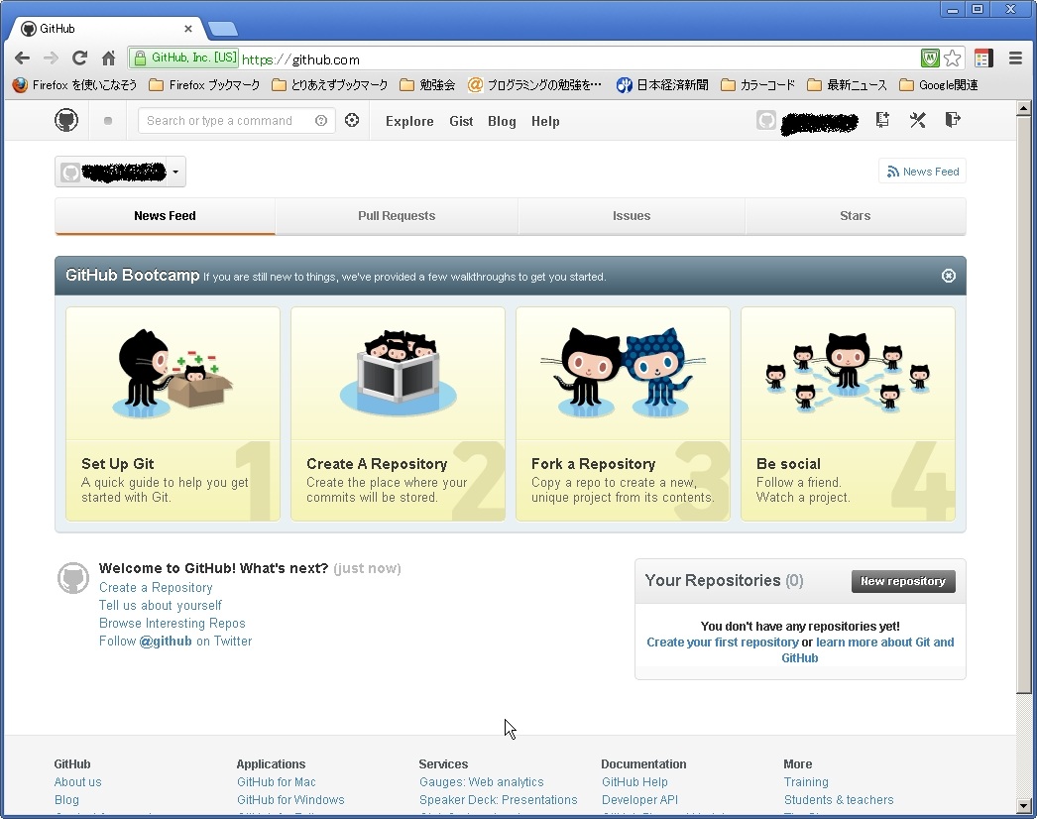
Task: Click the browser address bar URL
Action: pos(301,59)
